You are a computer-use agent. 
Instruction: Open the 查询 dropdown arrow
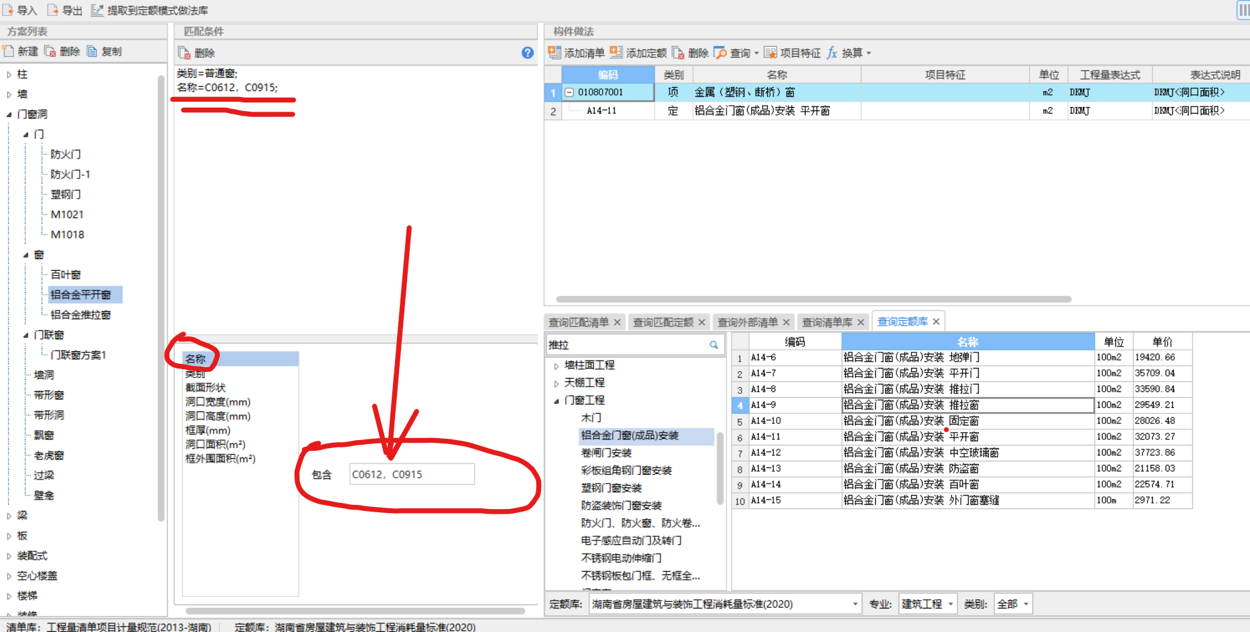coord(757,53)
